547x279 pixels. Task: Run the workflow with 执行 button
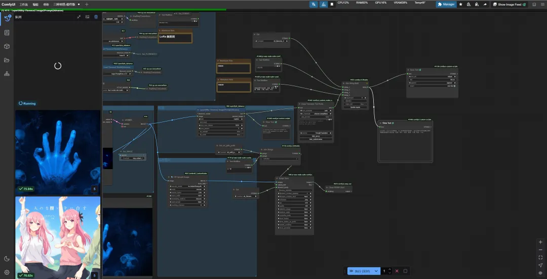pyautogui.click(x=360, y=271)
